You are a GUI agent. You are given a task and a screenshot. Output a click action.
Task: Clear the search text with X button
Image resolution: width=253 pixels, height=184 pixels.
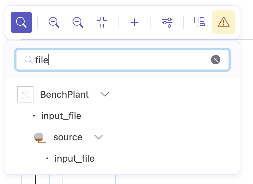[x=216, y=60]
